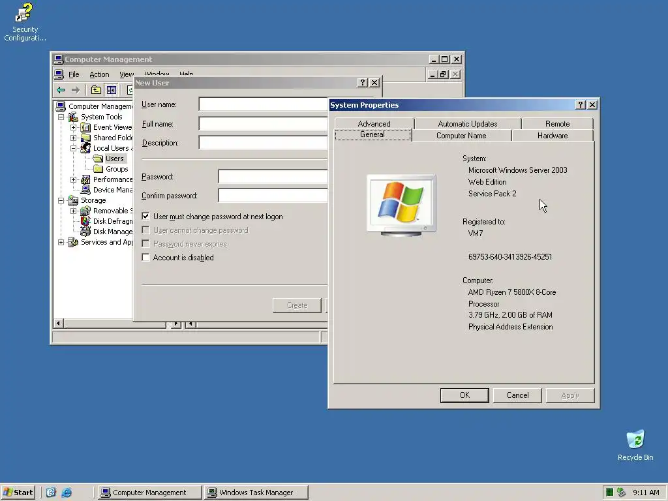Open the File menu in Computer Management
668x501 pixels.
pos(74,74)
